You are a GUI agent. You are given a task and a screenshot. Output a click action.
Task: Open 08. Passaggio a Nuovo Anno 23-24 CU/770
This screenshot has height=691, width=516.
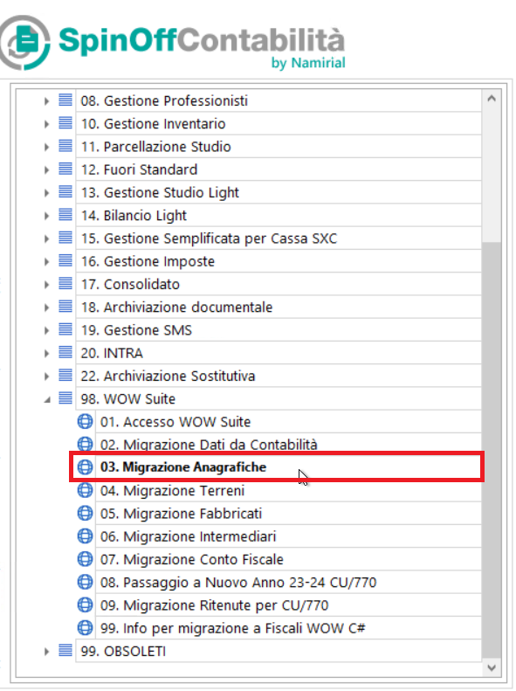(x=238, y=582)
